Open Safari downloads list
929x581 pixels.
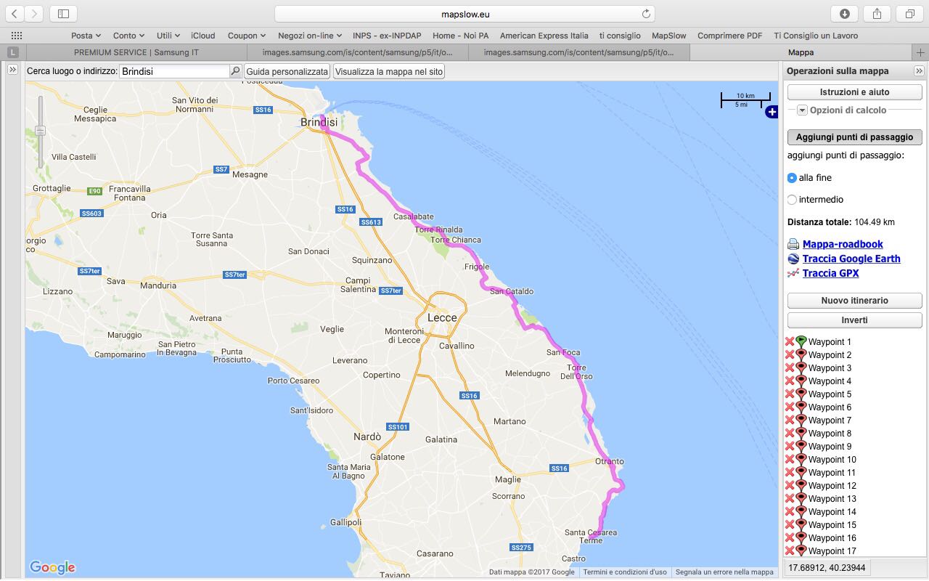pyautogui.click(x=845, y=14)
